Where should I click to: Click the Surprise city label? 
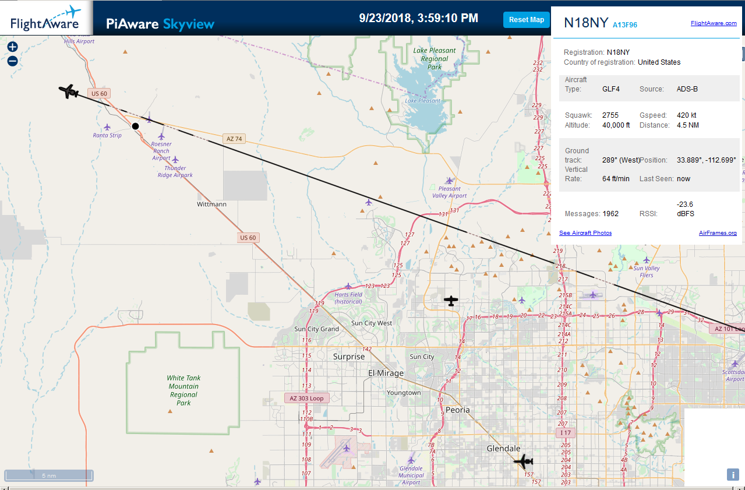point(349,357)
